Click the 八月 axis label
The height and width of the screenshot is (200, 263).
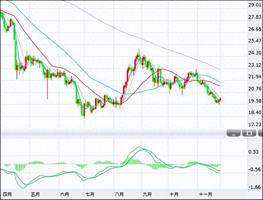[x=119, y=194]
